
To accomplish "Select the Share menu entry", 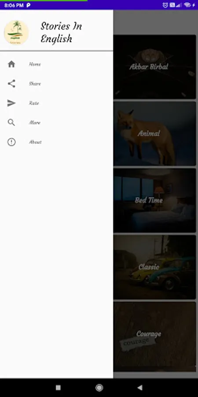I will pyautogui.click(x=57, y=83).
